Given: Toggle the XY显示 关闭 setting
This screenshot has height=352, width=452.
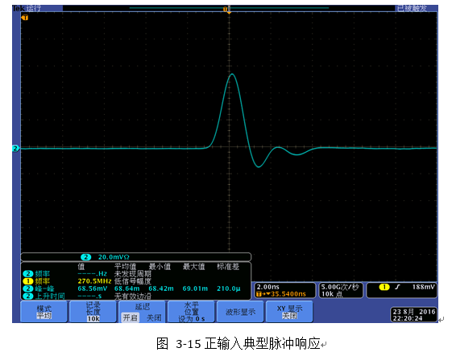Looking at the screenshot, I should (289, 312).
